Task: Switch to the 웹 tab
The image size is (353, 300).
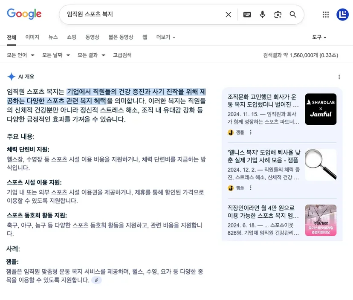Action: pos(145,37)
